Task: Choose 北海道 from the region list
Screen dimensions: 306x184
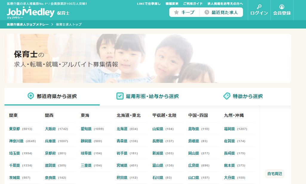Action: coord(122,129)
